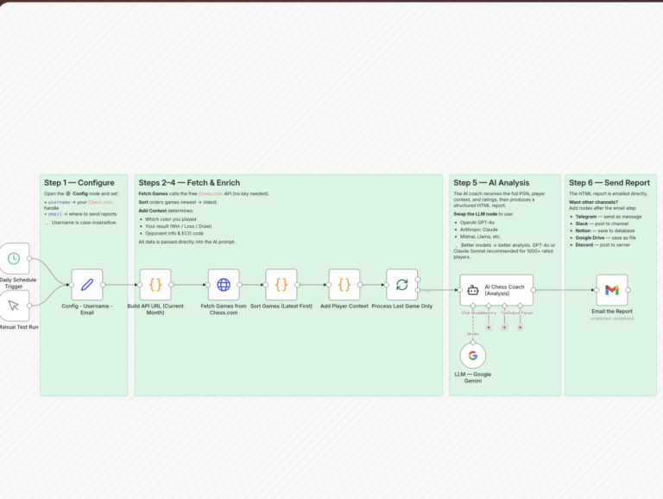This screenshot has height=499, width=663.
Task: Open the Add Player Context code node
Action: pyautogui.click(x=344, y=285)
